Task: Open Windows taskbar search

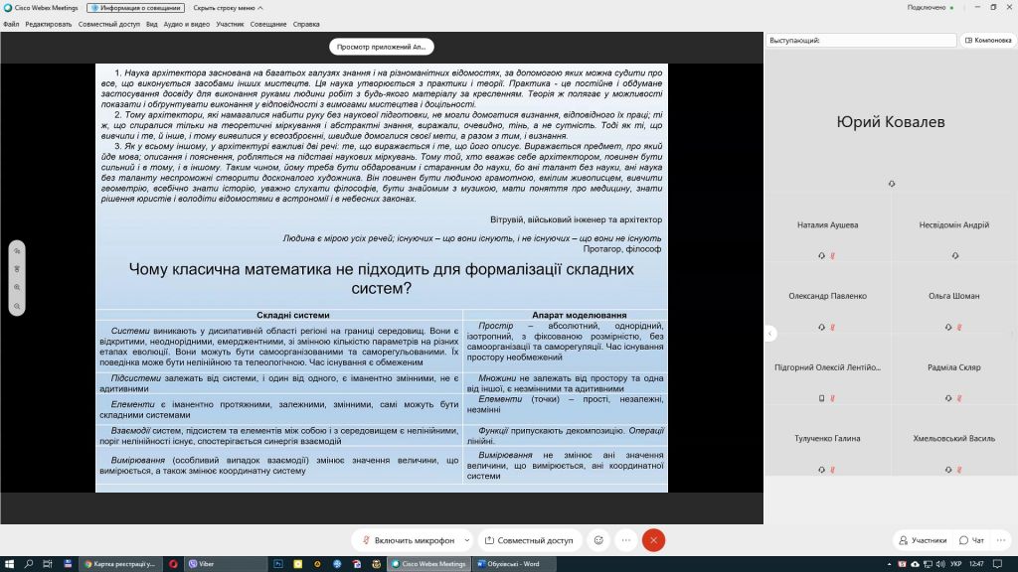Action: coord(29,564)
